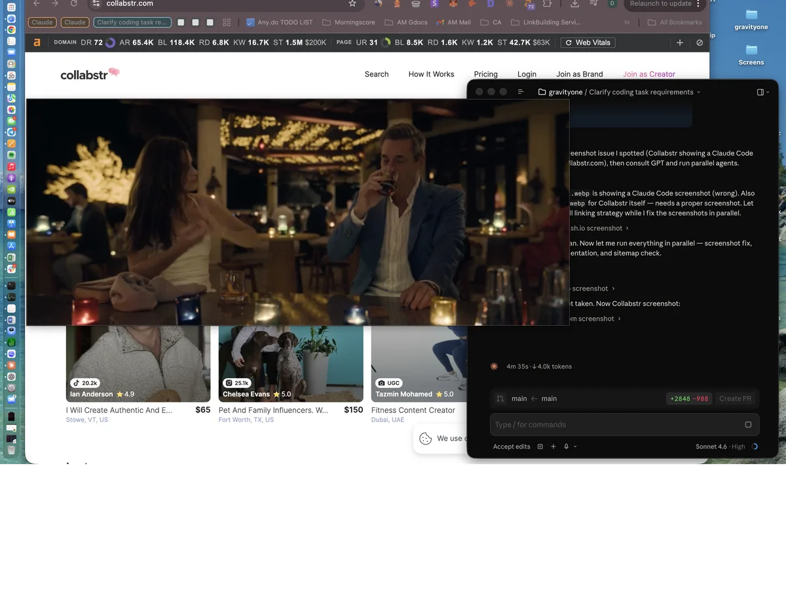Click the microphone icon in the composer
The height and width of the screenshot is (590, 786).
pos(566,446)
